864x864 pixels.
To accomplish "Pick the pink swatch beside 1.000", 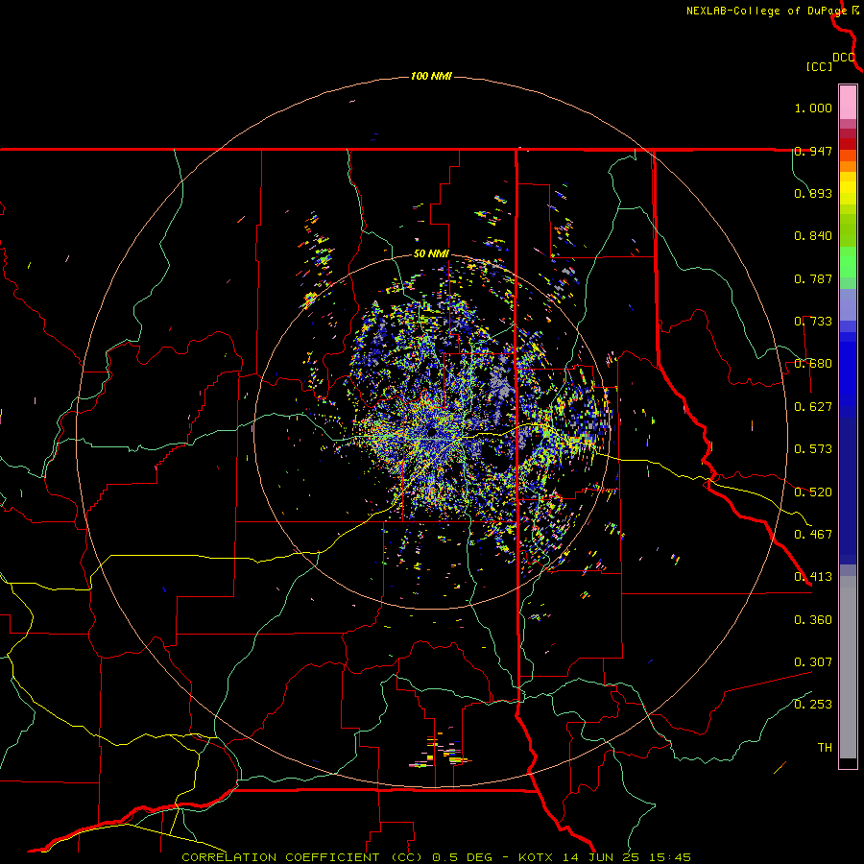I will (x=848, y=103).
